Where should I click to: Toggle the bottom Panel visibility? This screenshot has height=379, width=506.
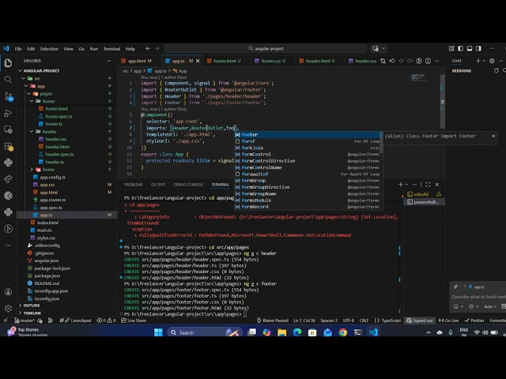coord(470,49)
